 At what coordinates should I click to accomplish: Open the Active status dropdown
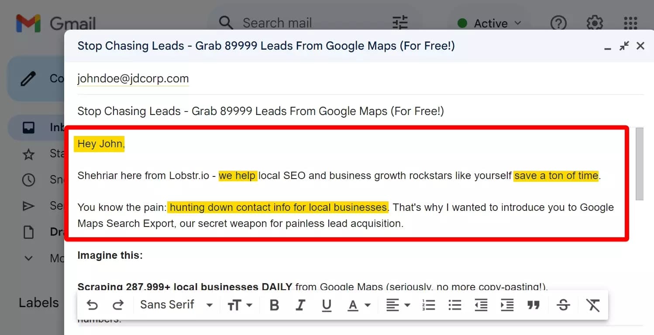[x=489, y=23]
